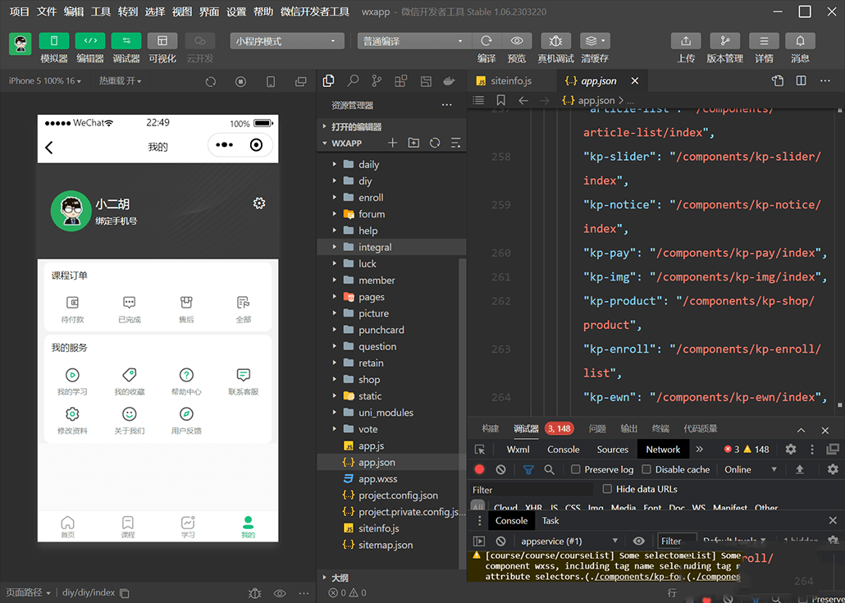Open the page path dropdown
This screenshot has height=603, width=845.
coord(29,592)
